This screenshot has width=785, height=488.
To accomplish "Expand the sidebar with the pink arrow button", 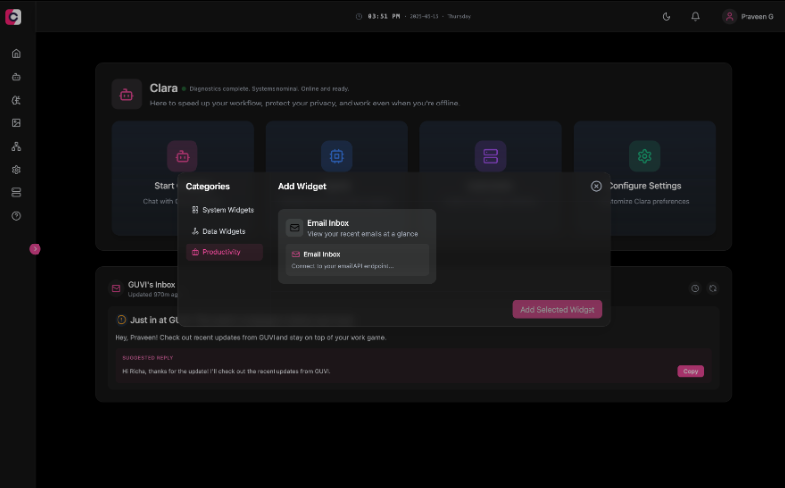I will click(x=35, y=249).
